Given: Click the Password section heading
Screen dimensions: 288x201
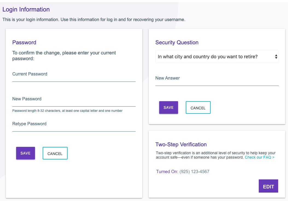Looking at the screenshot, I should [24, 42].
